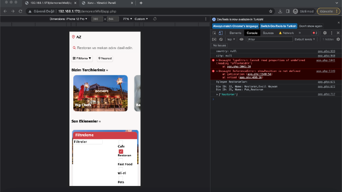Image resolution: width=342 pixels, height=192 pixels.
Task: Bookmark this page with the star icon
Action: (271, 11)
